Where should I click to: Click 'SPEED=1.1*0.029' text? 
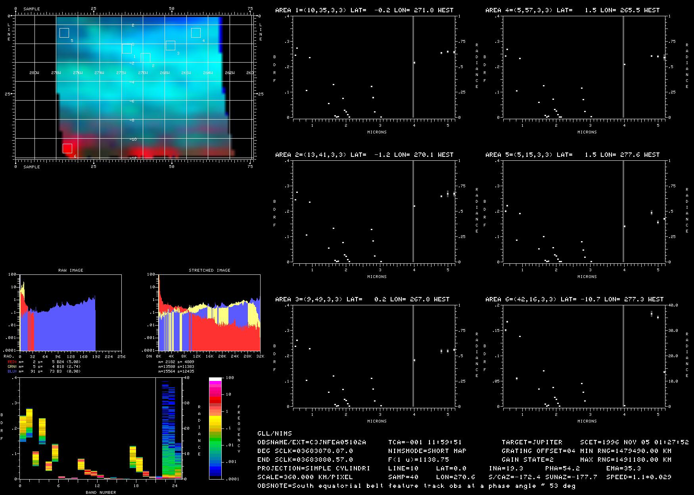(639, 477)
